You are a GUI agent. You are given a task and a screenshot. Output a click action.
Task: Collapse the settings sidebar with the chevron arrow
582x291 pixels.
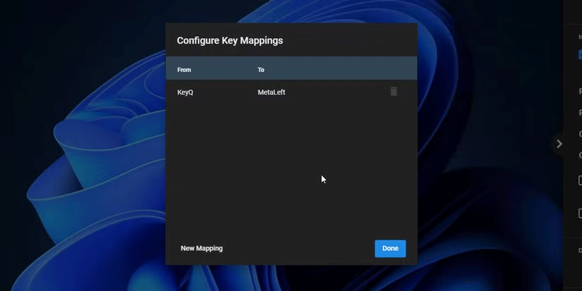point(559,144)
